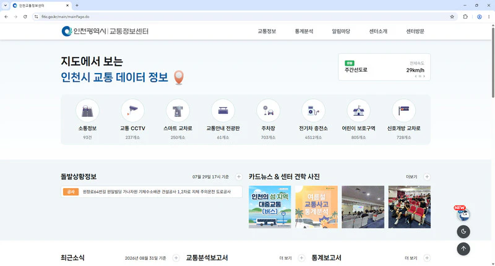Click plus icon next to 돌발상황정보
The height and width of the screenshot is (266, 495).
click(239, 177)
